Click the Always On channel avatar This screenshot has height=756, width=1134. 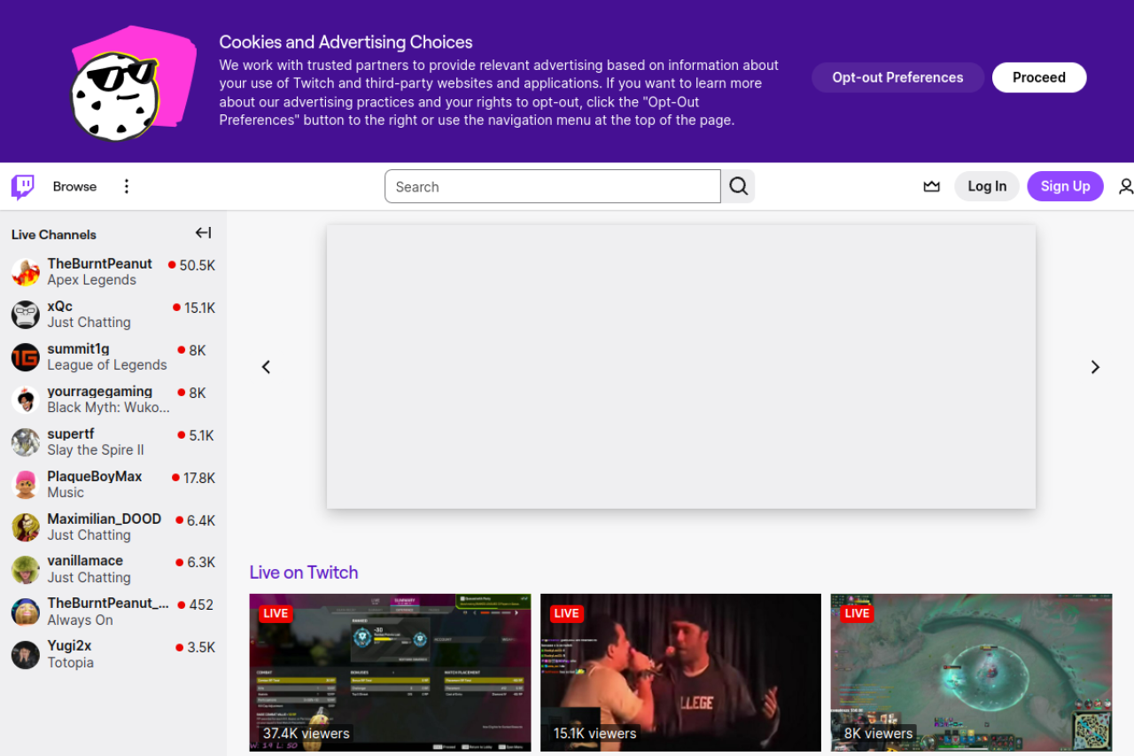[26, 612]
